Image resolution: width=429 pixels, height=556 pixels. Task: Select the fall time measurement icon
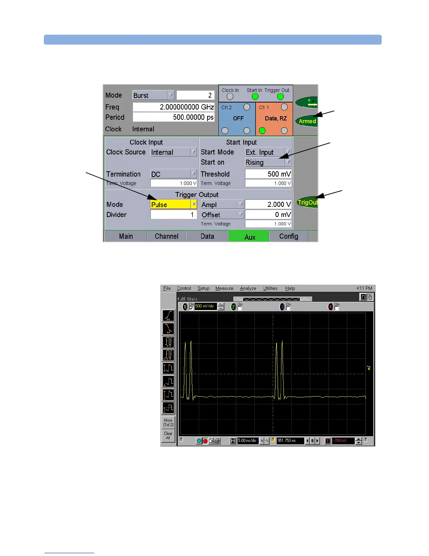click(x=168, y=329)
